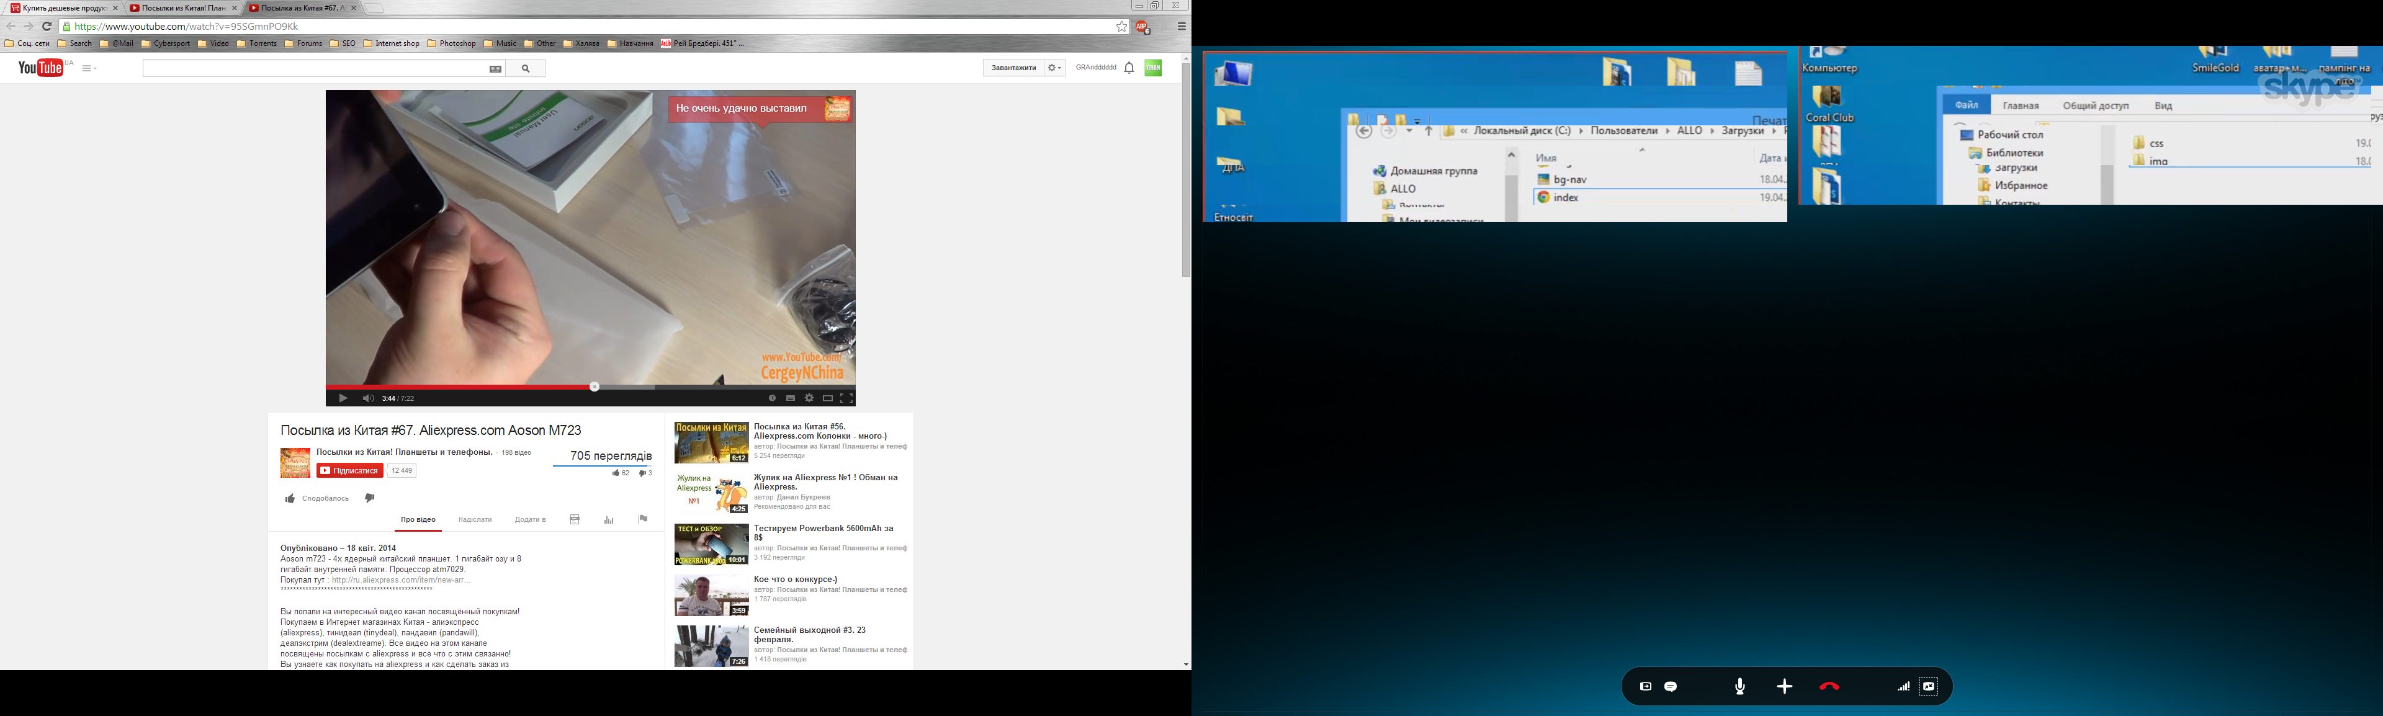End the Skype call with red hangup
The height and width of the screenshot is (716, 2383).
1829,686
